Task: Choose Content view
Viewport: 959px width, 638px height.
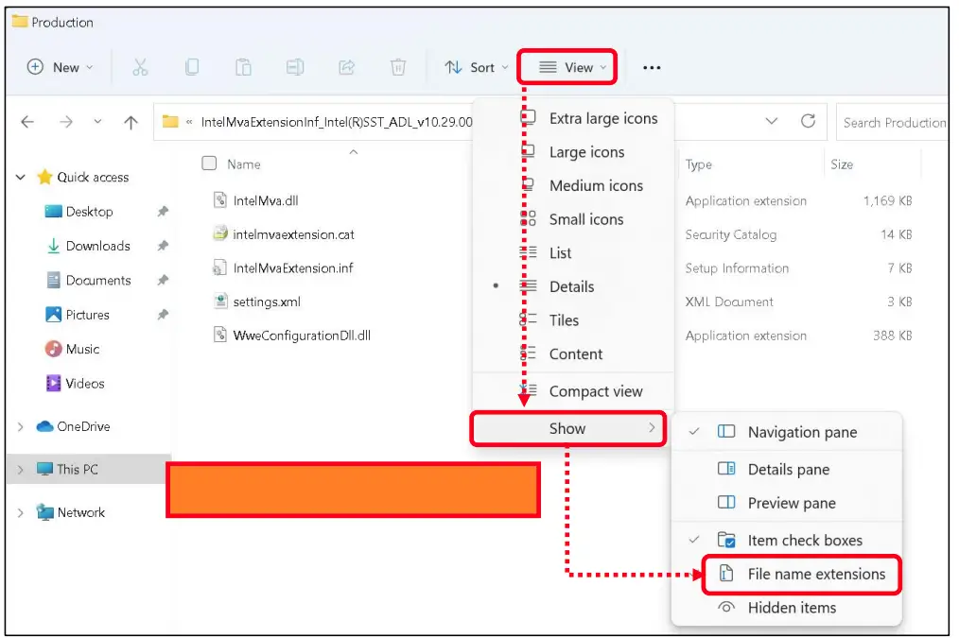Action: tap(573, 353)
